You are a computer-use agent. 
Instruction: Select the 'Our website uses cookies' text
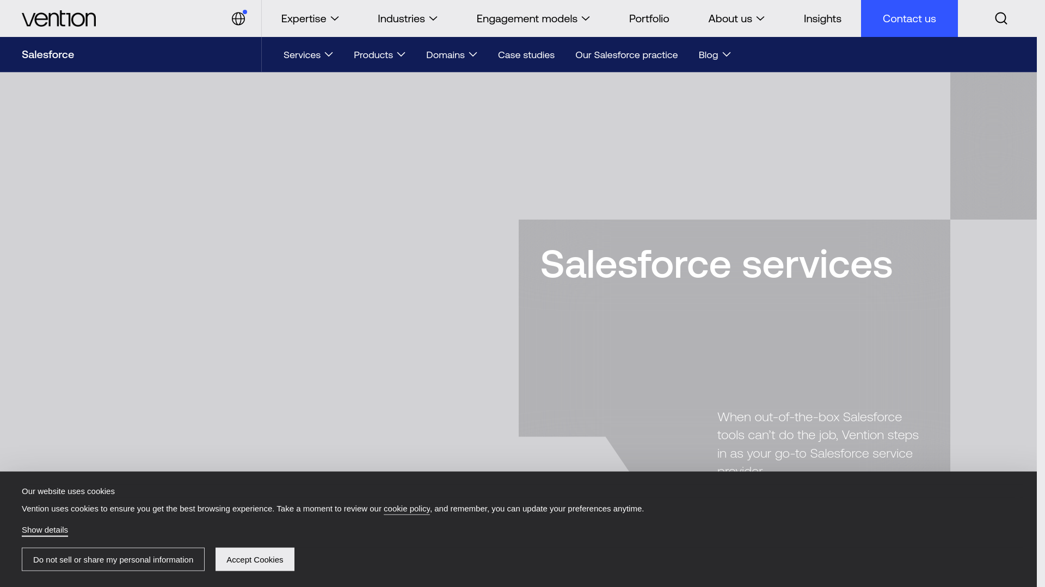click(68, 491)
